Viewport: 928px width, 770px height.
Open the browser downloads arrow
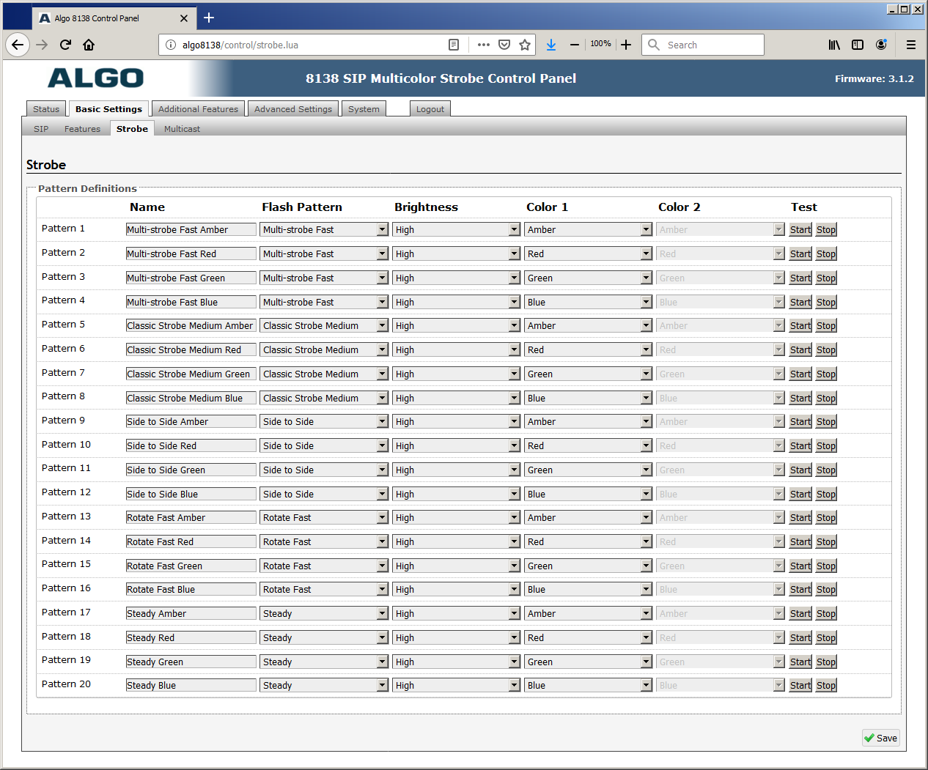click(551, 45)
